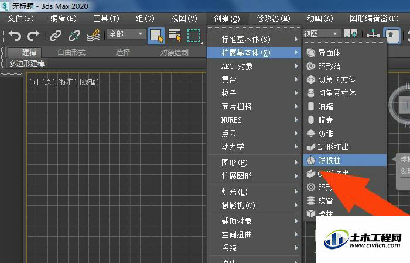Click the 环形波 ringwave gear icon

310,187
